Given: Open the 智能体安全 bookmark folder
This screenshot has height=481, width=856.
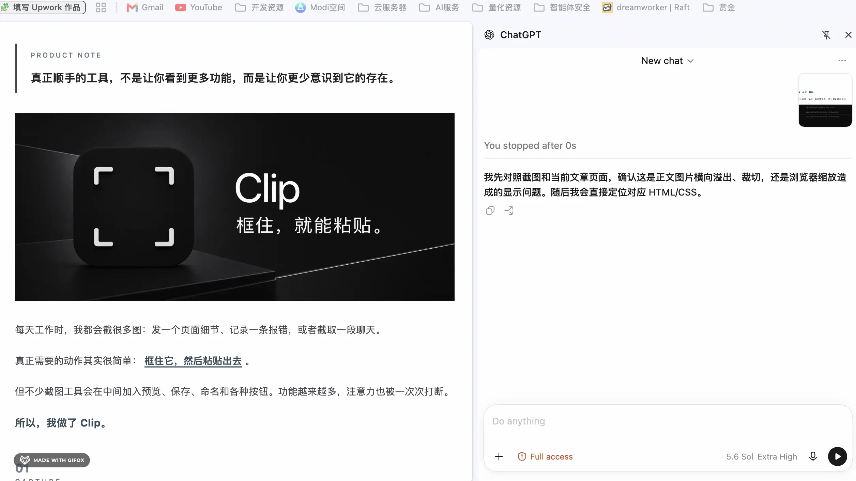Looking at the screenshot, I should pos(562,7).
